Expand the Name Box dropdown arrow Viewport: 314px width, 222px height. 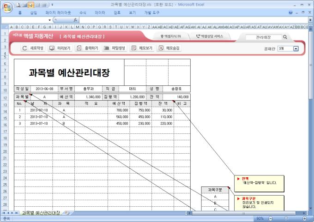pos(50,20)
